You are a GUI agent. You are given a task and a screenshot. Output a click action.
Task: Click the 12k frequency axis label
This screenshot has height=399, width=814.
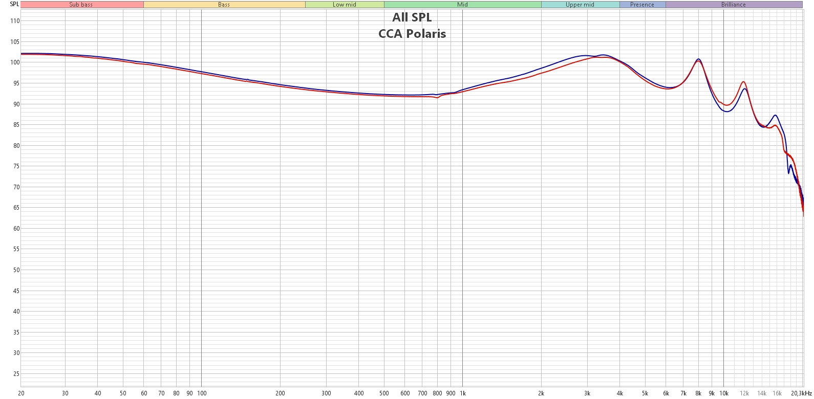pos(744,393)
